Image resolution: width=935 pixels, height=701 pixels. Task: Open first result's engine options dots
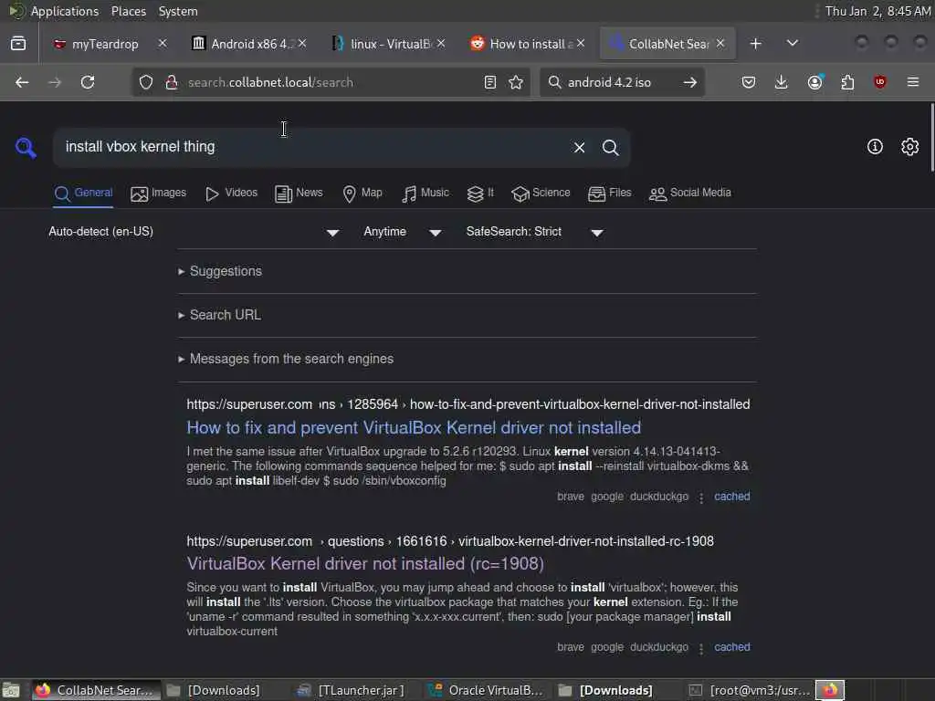701,497
